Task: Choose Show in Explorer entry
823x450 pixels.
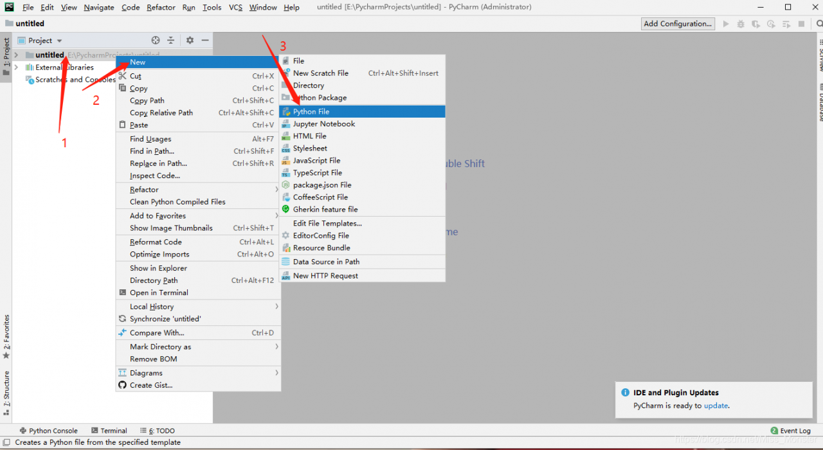Action: [198, 268]
